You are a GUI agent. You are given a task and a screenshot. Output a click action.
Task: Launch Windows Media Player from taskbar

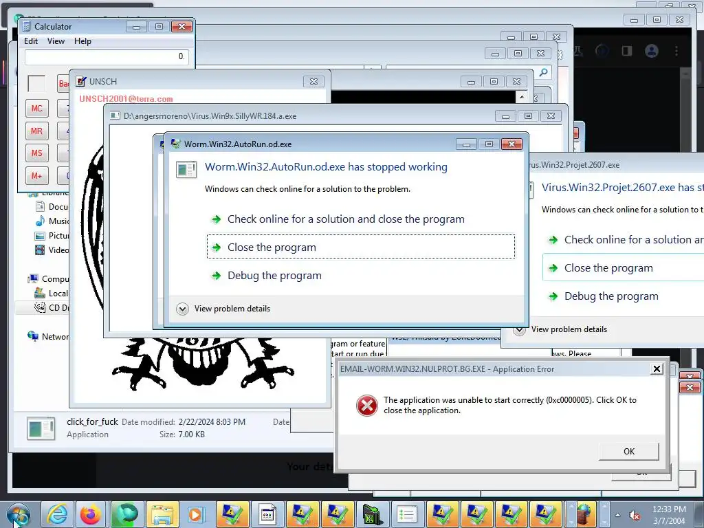pyautogui.click(x=196, y=514)
